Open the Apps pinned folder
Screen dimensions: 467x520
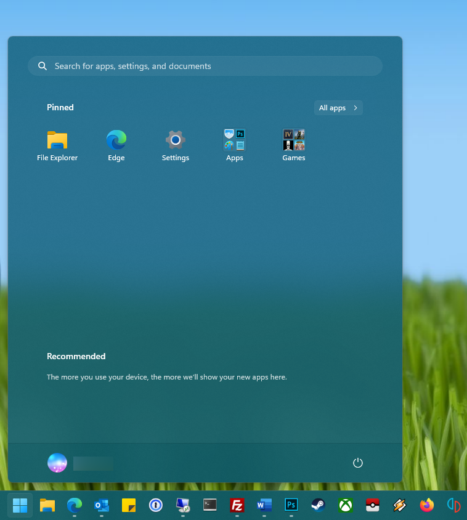[235, 145]
